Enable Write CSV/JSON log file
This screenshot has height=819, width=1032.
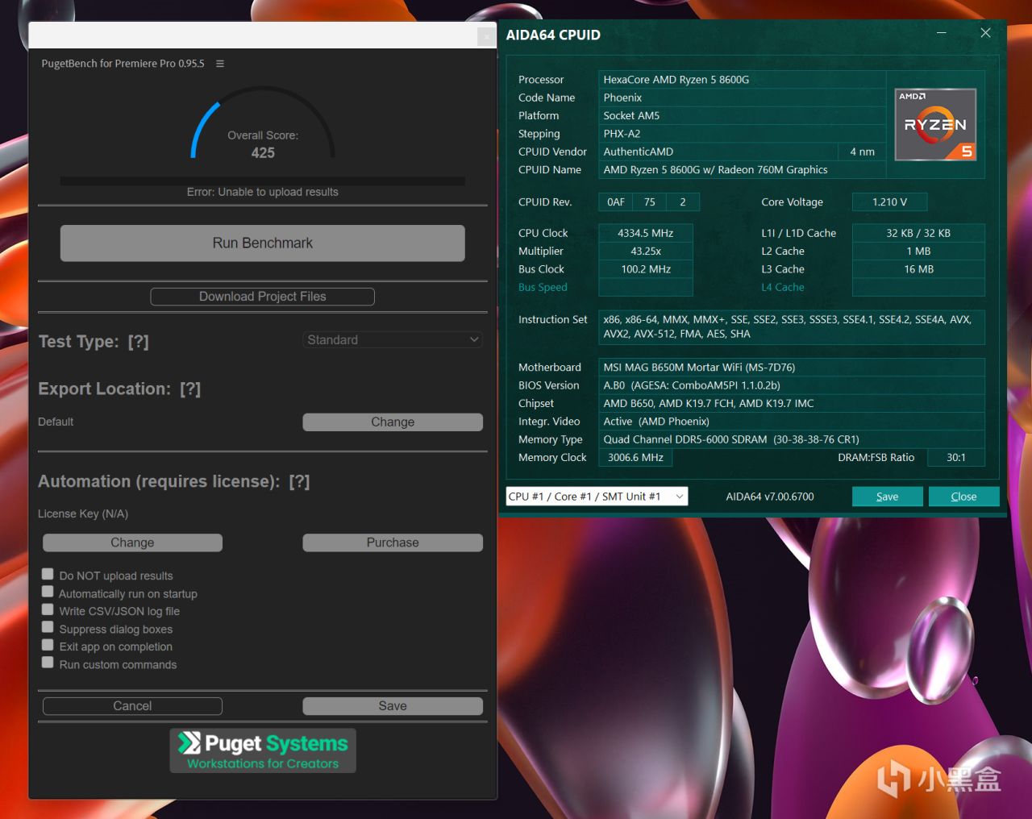(x=48, y=610)
